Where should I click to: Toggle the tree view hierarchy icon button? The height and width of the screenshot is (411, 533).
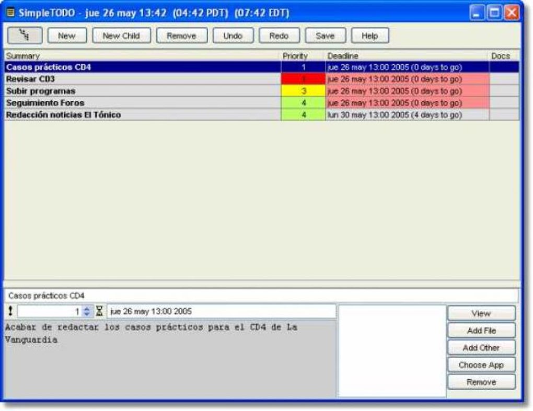click(25, 36)
